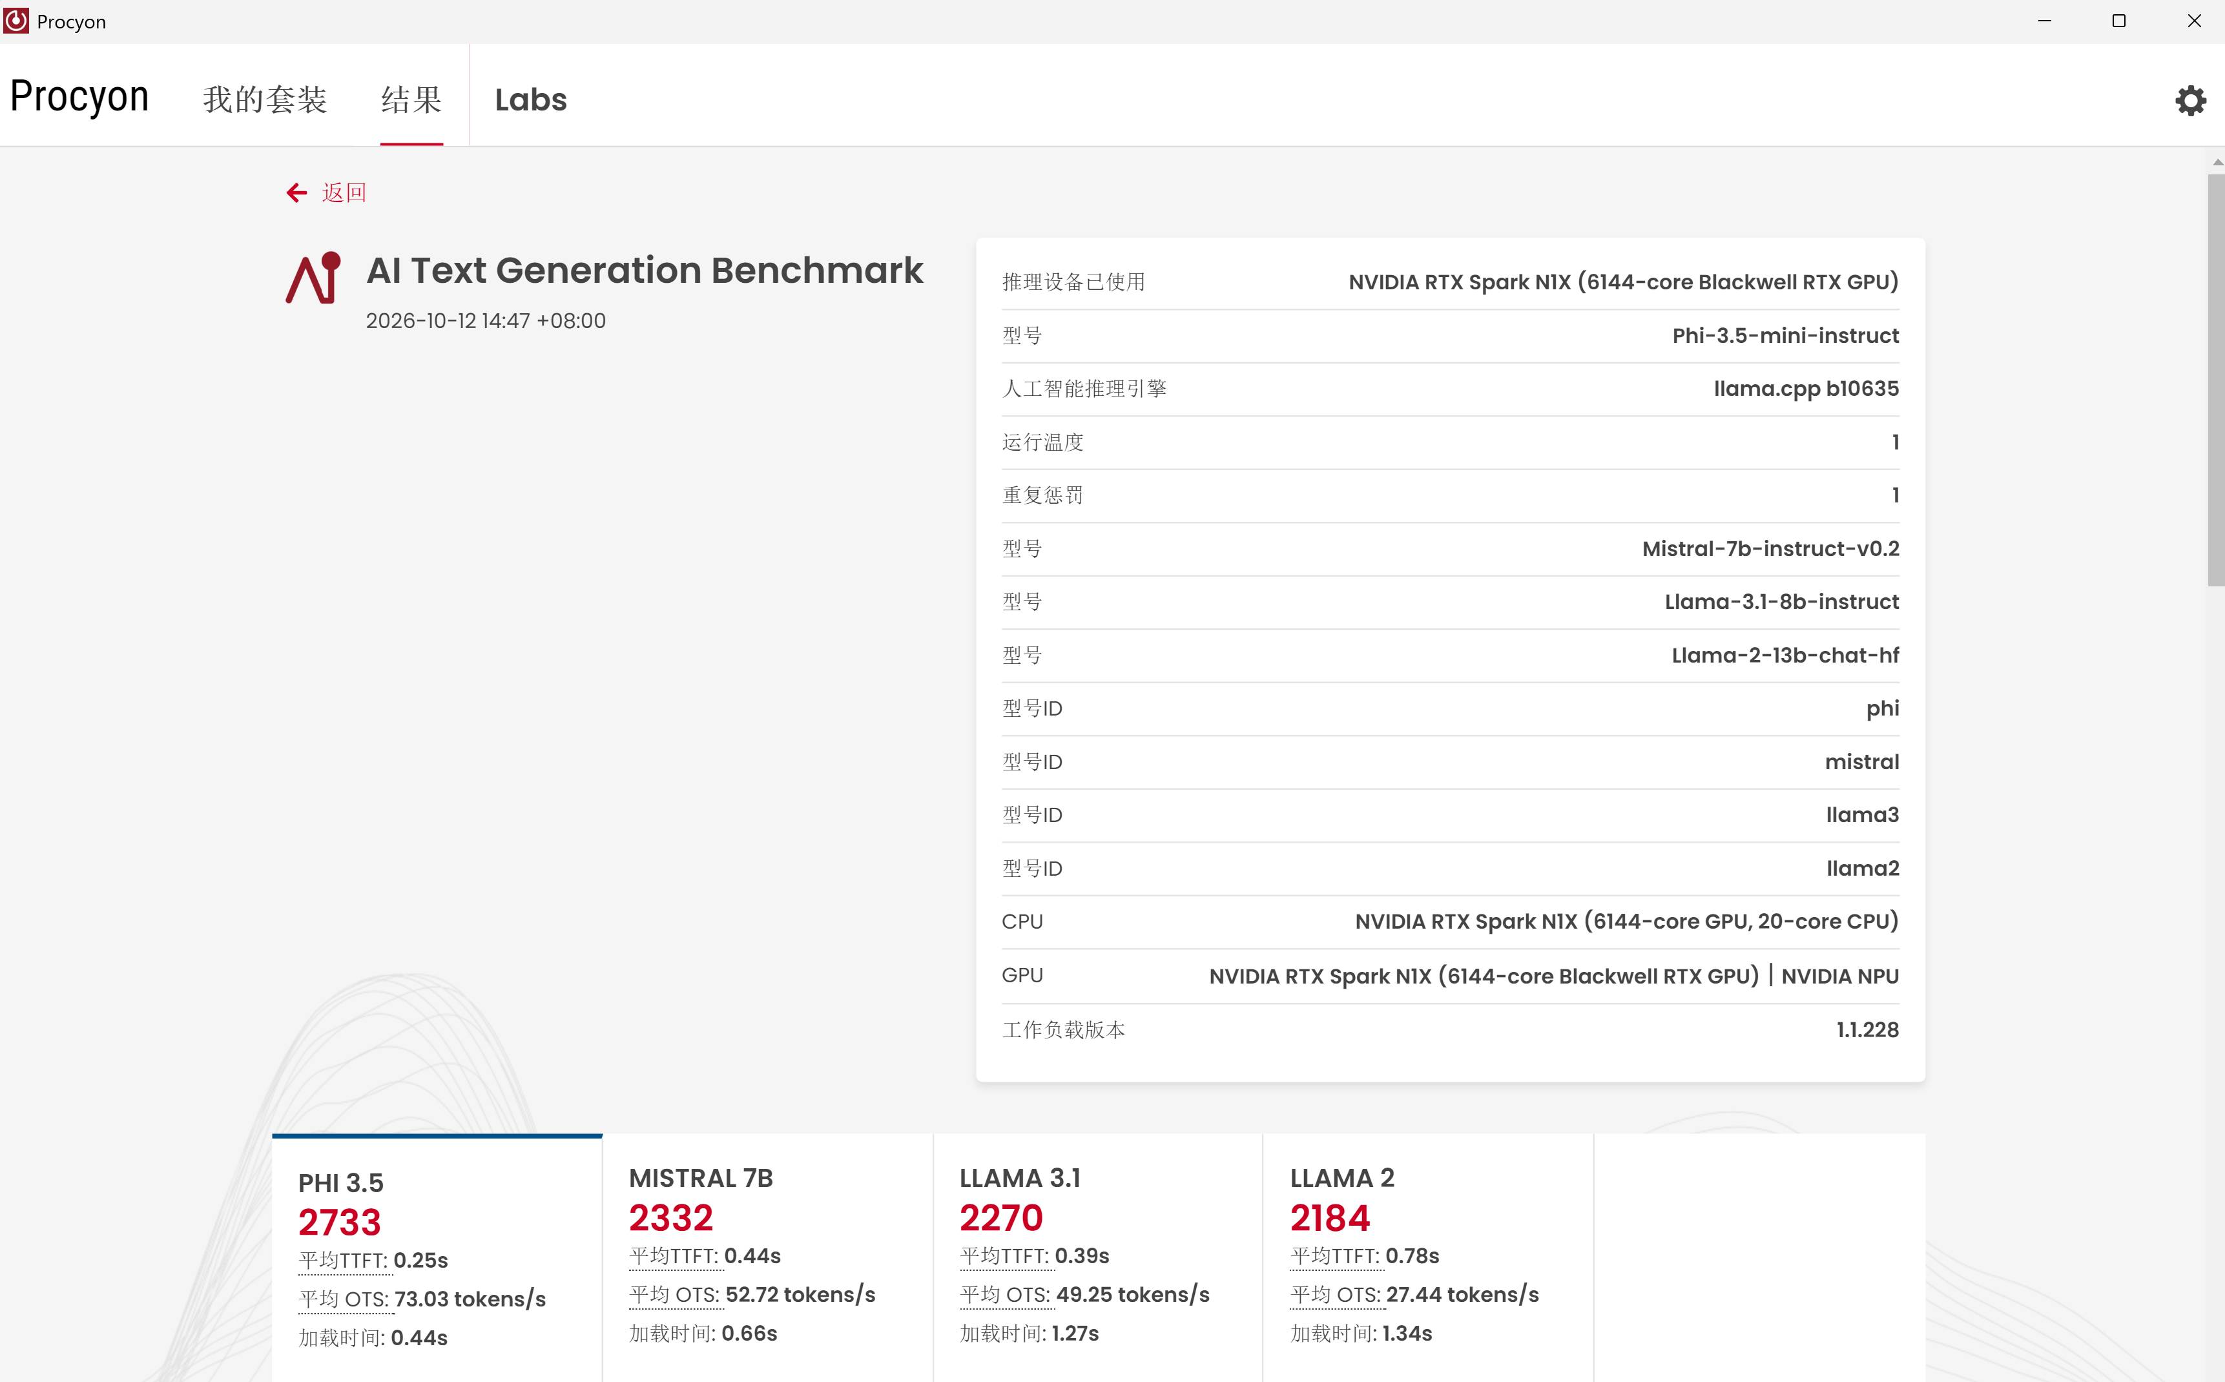Click the 工作负载版本 row label
This screenshot has width=2225, height=1382.
pos(1063,1030)
